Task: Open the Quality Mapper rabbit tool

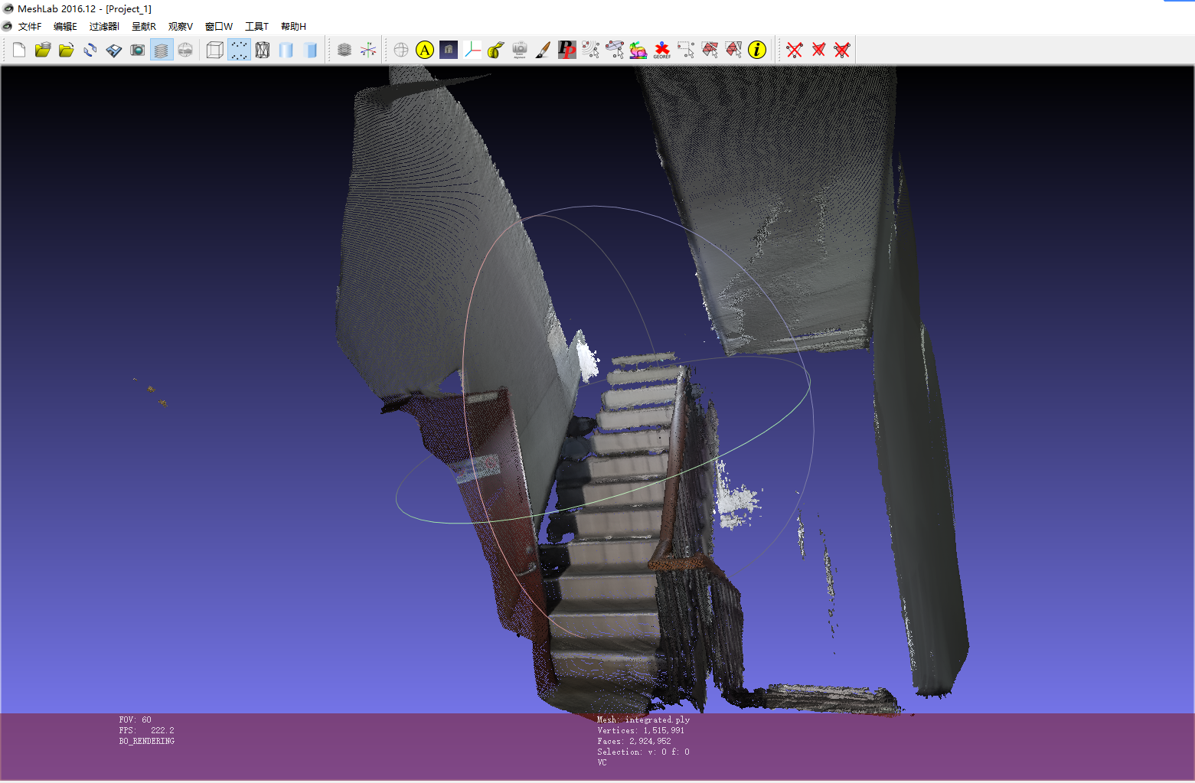Action: point(638,49)
